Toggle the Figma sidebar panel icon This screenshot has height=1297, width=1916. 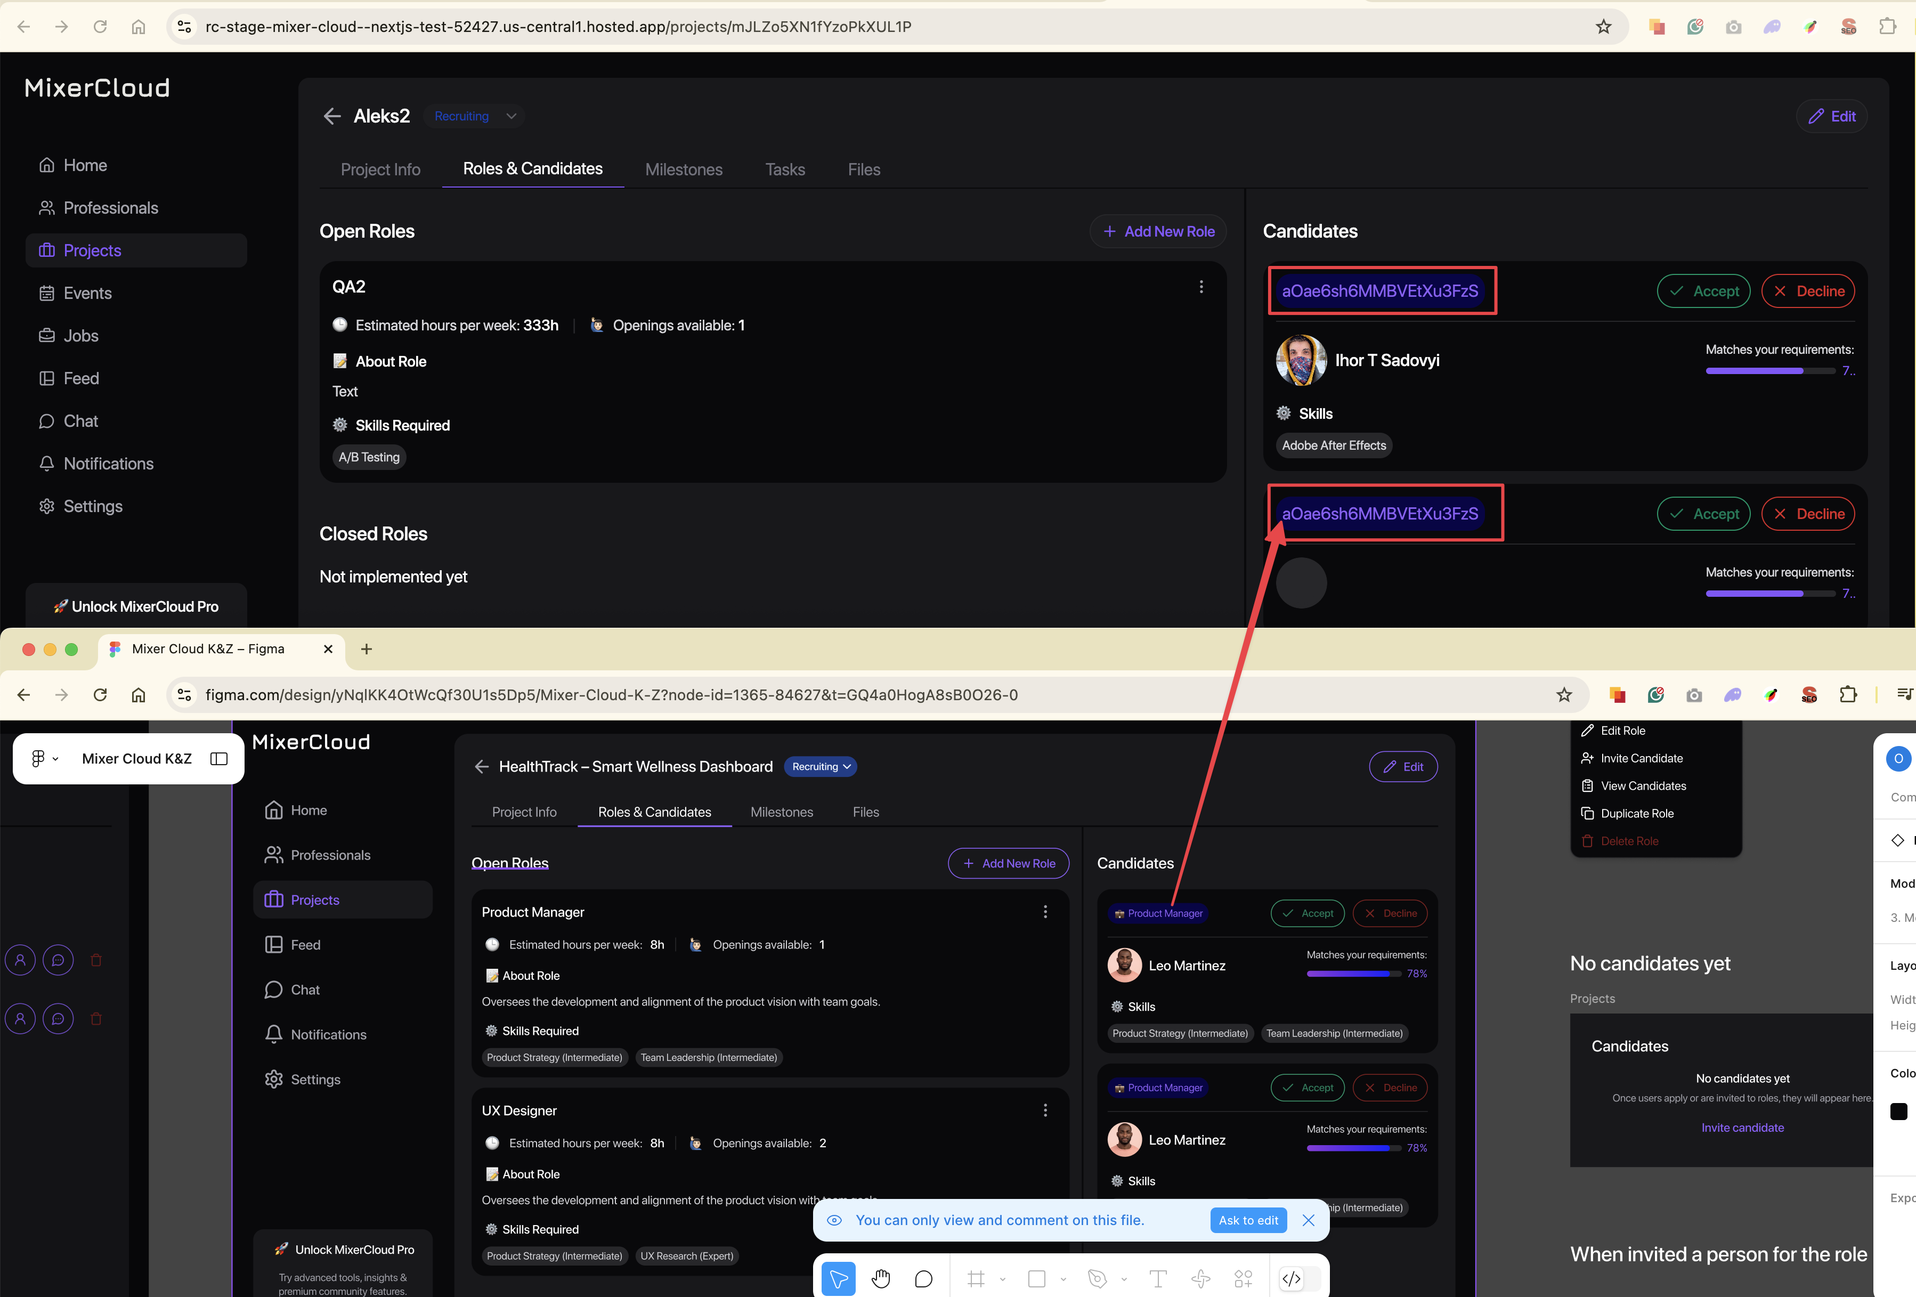[220, 759]
